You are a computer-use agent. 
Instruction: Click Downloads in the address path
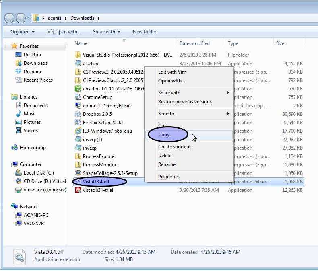[83, 18]
